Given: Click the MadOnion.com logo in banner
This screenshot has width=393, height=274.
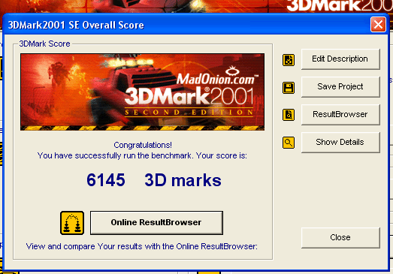Looking at the screenshot, I should click(x=217, y=76).
